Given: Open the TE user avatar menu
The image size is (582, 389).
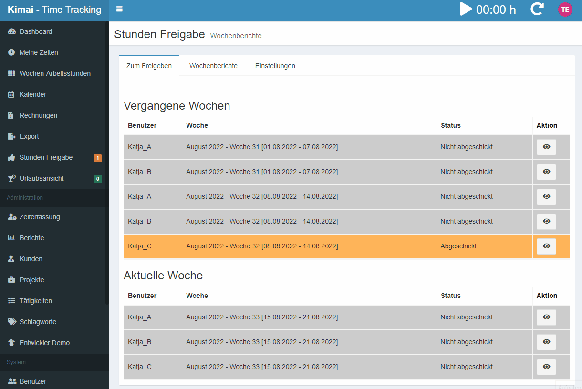Looking at the screenshot, I should [565, 10].
